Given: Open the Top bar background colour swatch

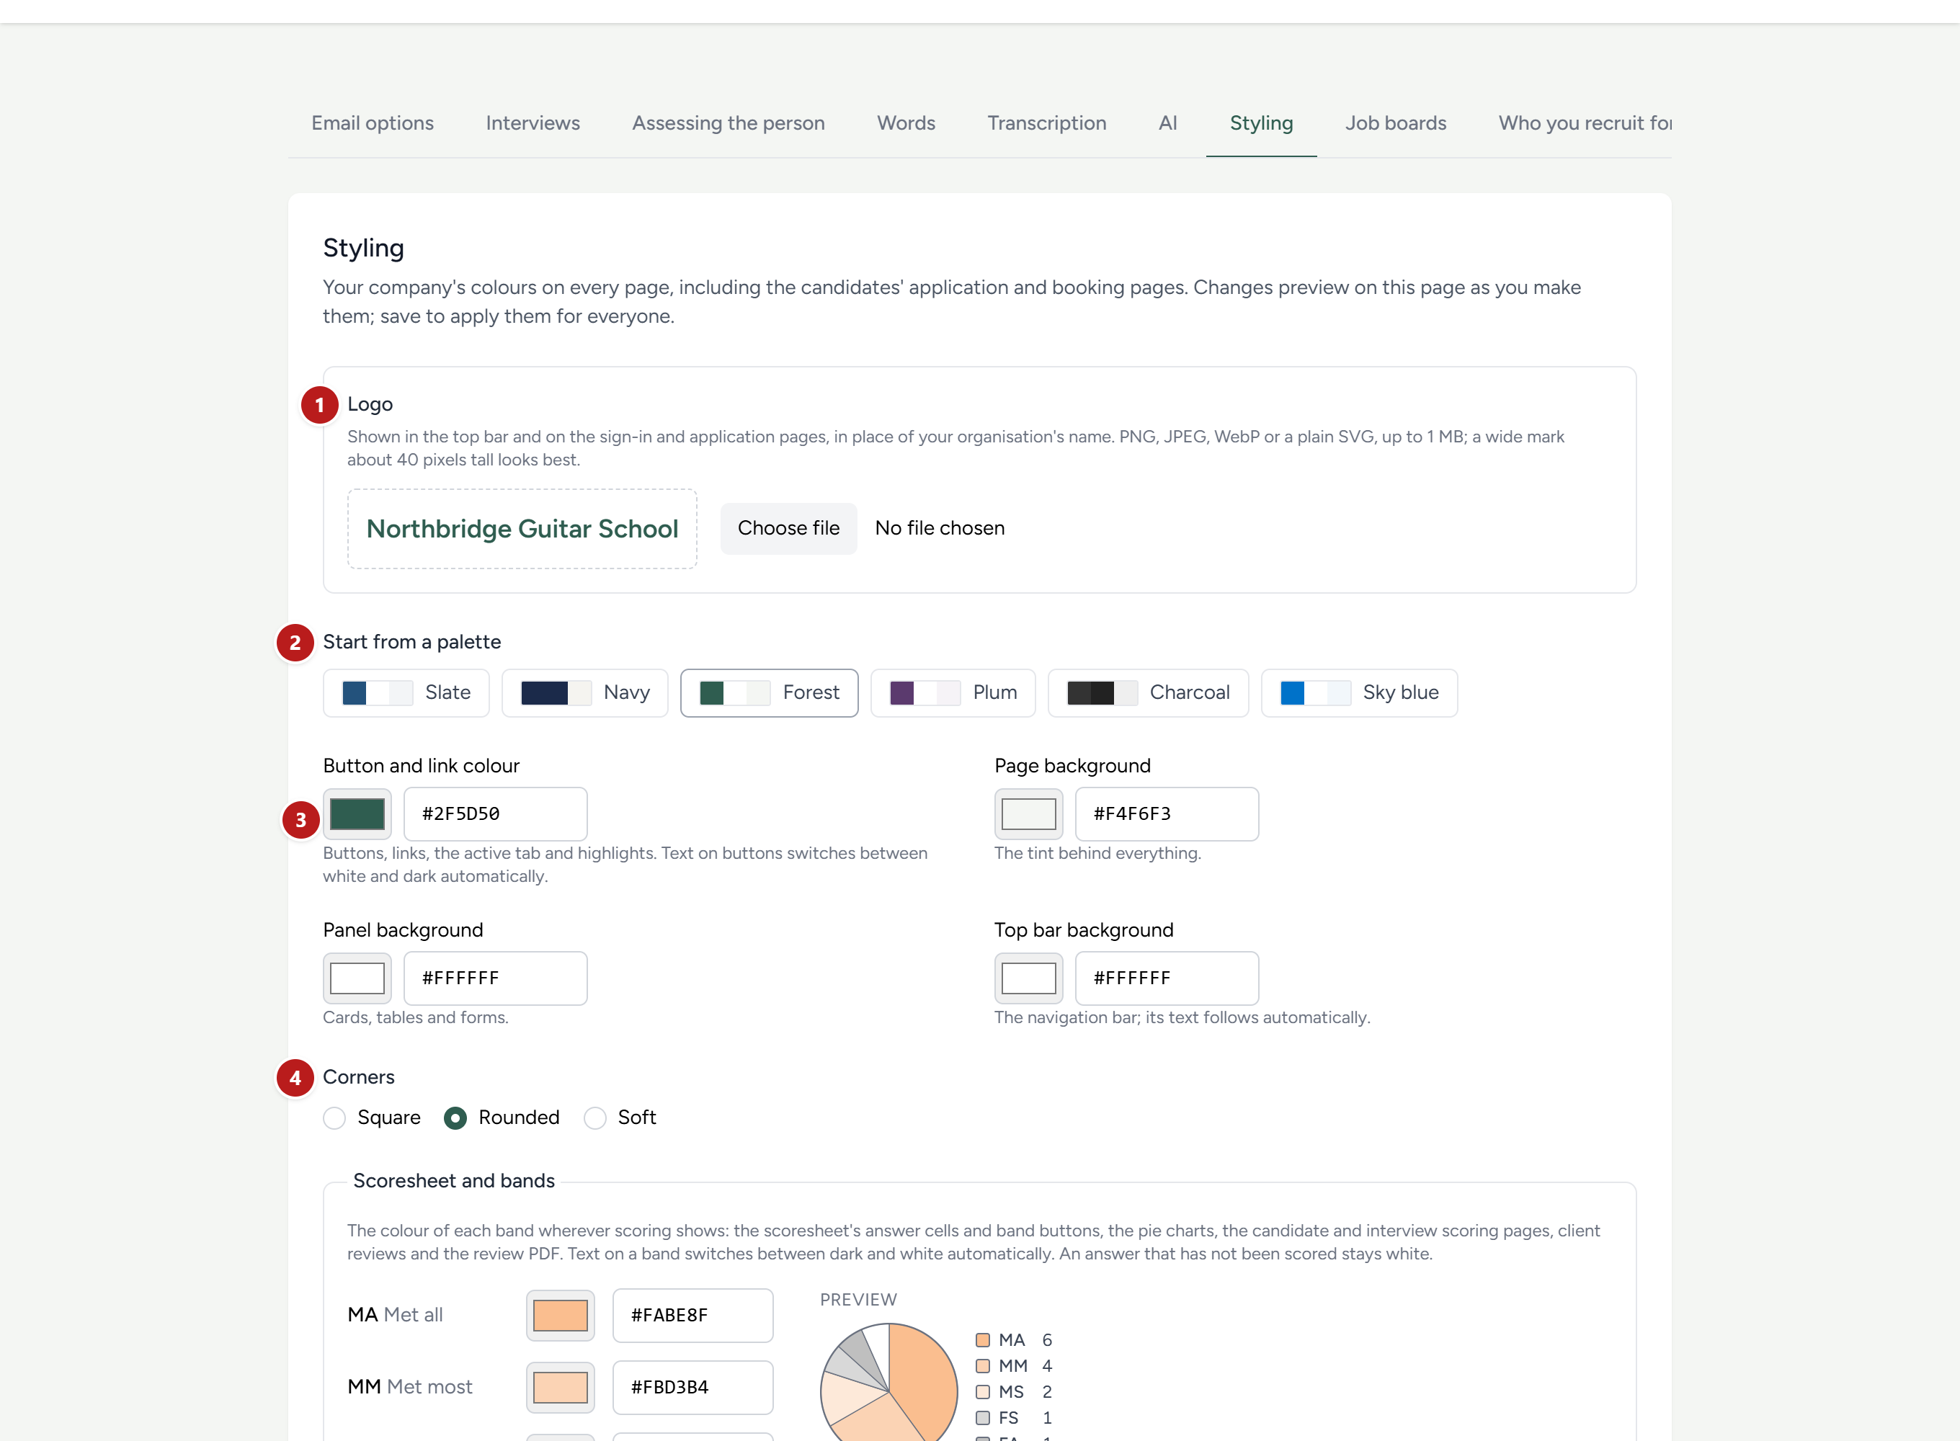Looking at the screenshot, I should click(1028, 978).
